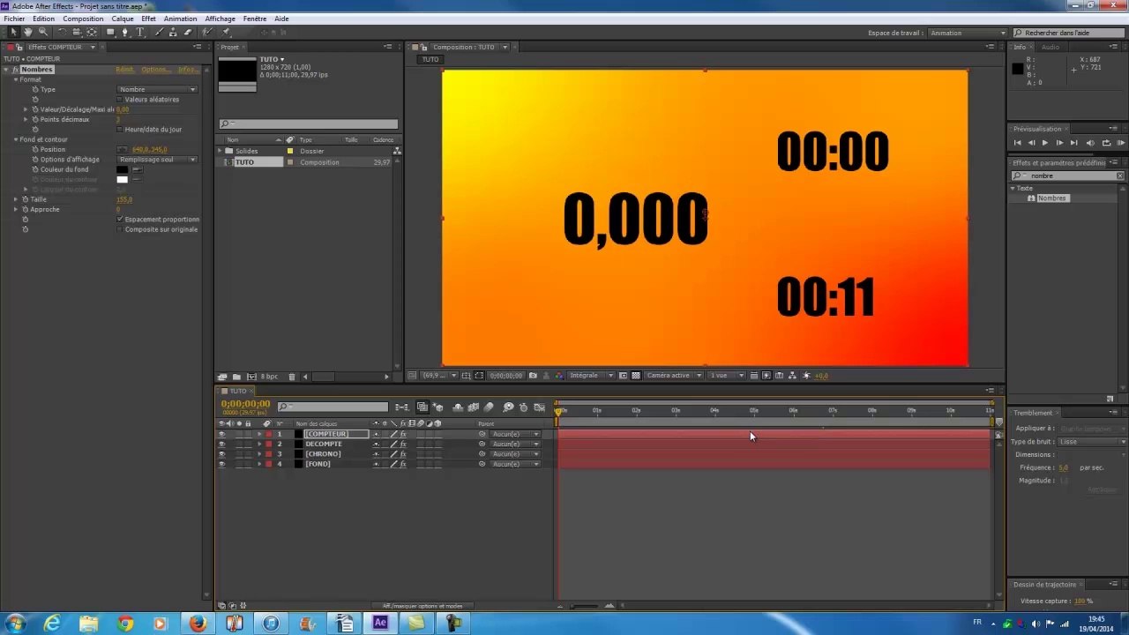Image resolution: width=1129 pixels, height=635 pixels.
Task: Select the Selection arrow tool
Action: (13, 32)
